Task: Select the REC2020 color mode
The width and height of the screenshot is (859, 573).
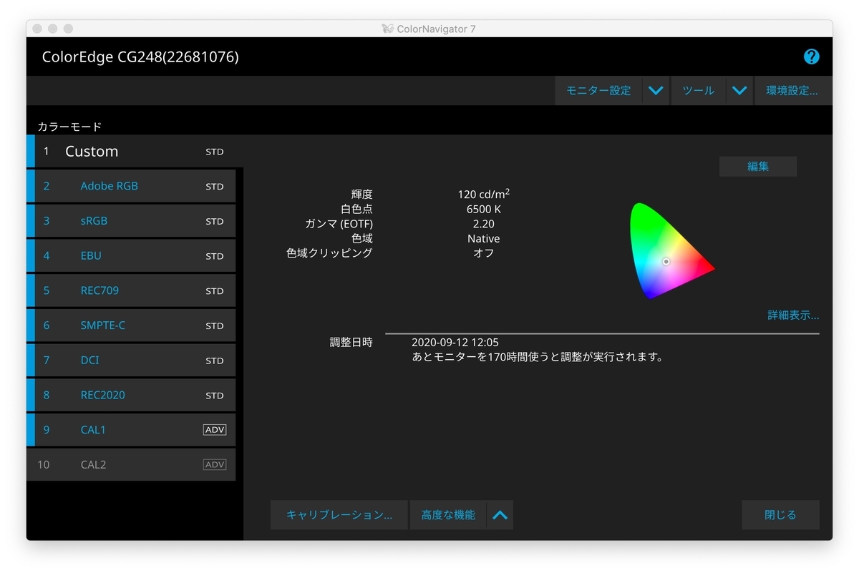Action: click(x=131, y=395)
